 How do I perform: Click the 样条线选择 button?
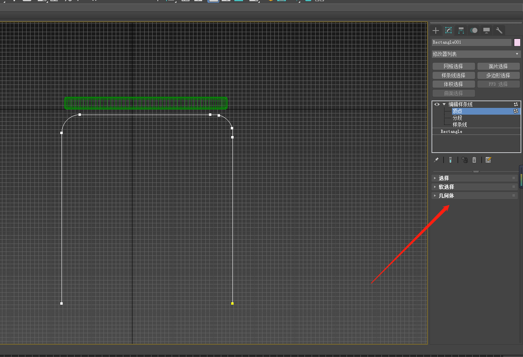[x=454, y=75]
